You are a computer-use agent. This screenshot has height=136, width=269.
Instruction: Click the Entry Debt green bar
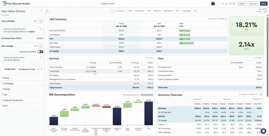click(127, 105)
